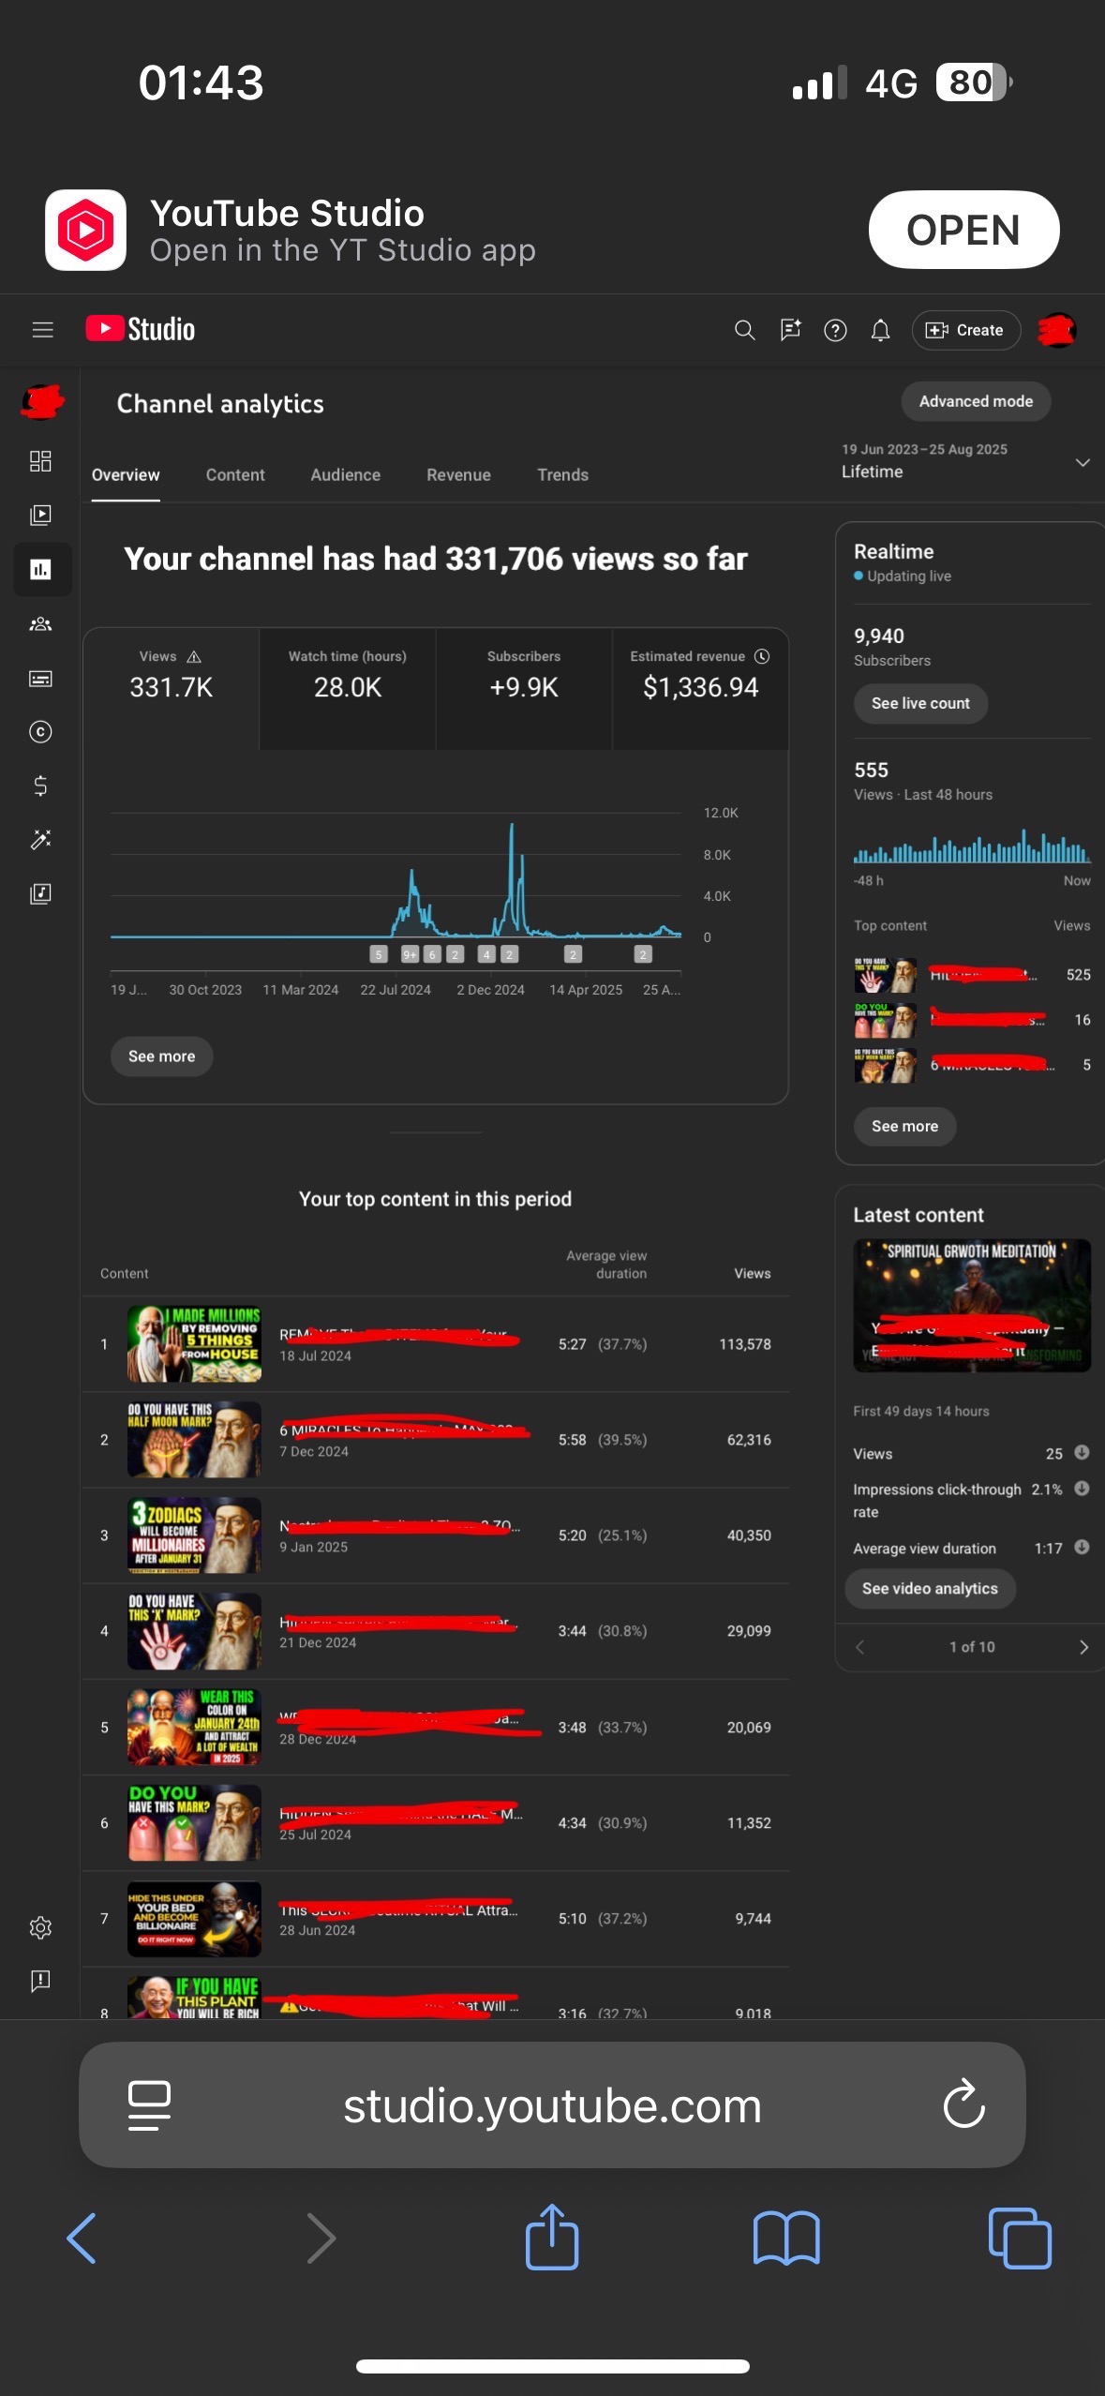
Task: Go to previous latest content item
Action: point(859,1647)
